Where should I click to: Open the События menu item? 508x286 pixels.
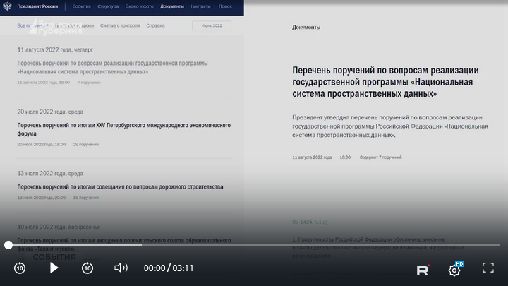tap(81, 6)
